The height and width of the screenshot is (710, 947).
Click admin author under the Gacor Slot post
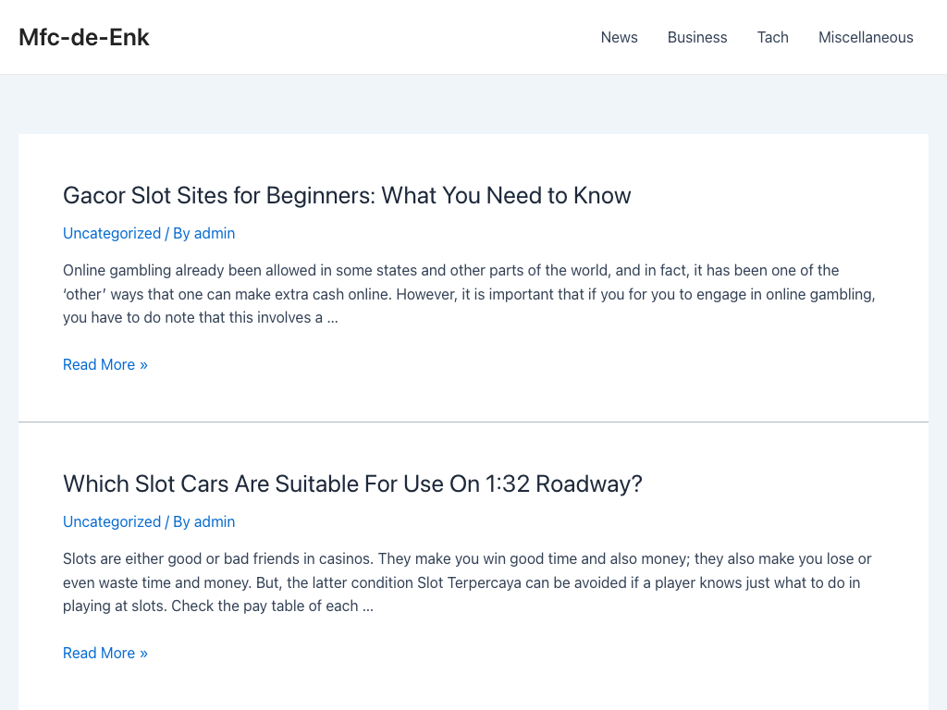(215, 233)
